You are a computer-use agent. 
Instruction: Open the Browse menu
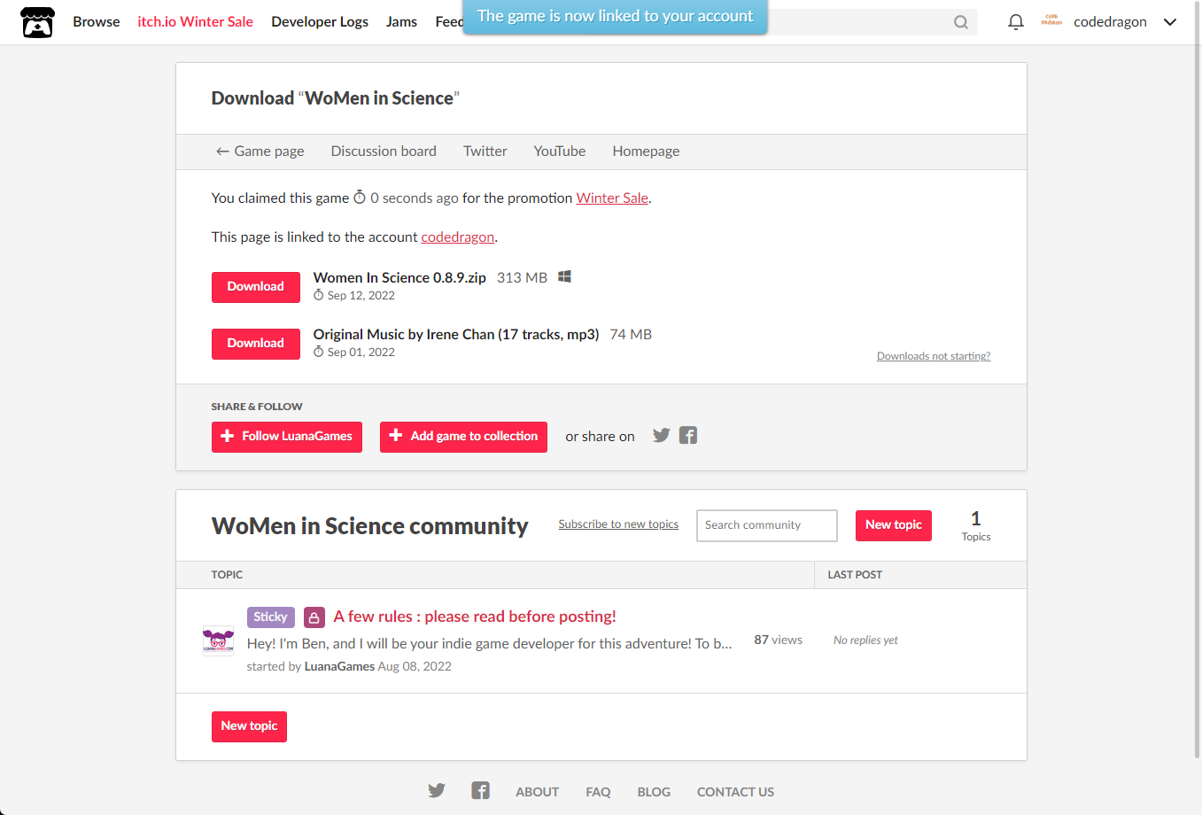[x=97, y=21]
